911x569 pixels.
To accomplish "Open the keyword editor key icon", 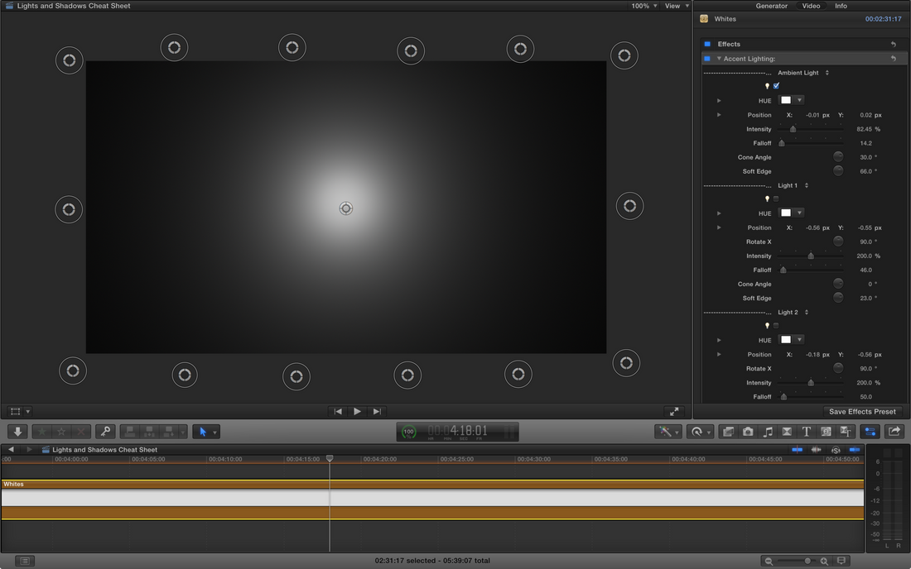I will click(104, 432).
